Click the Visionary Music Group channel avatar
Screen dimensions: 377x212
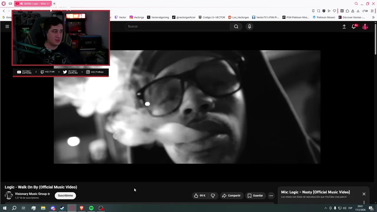(x=9, y=195)
